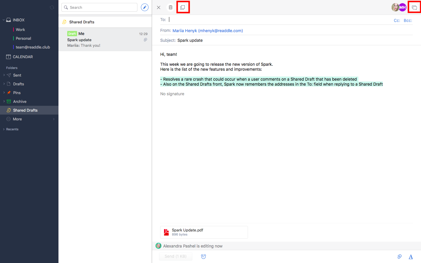The width and height of the screenshot is (421, 263).
Task: Click the Spark Update.pdf attachment
Action: tap(204, 232)
